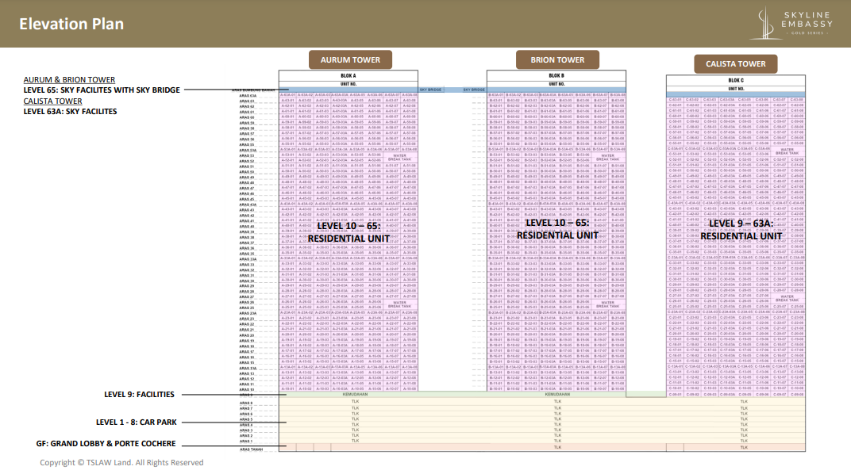Viewport: 851px width, 474px height.
Task: Click the Level 65 Sky Facilities with Sky Bridge text
Action: pyautogui.click(x=102, y=90)
